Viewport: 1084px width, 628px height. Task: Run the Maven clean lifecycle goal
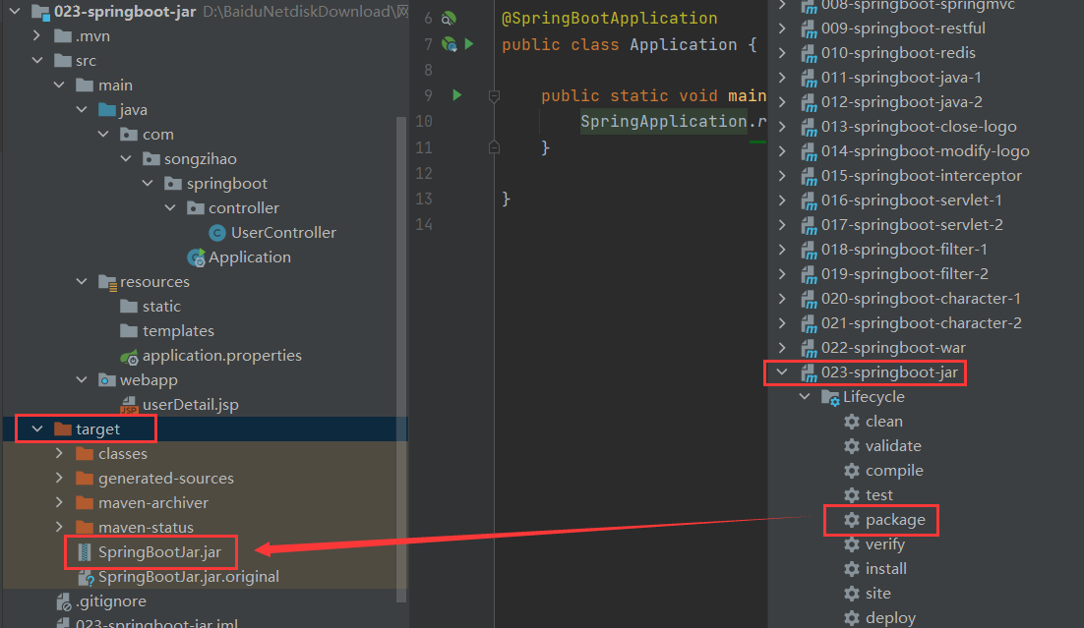[x=883, y=422]
